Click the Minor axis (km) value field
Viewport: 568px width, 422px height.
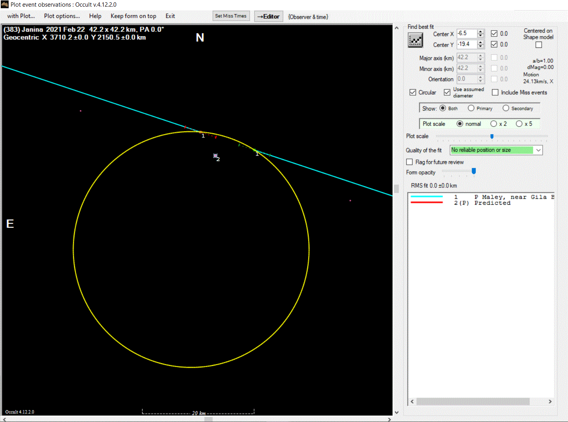click(466, 68)
